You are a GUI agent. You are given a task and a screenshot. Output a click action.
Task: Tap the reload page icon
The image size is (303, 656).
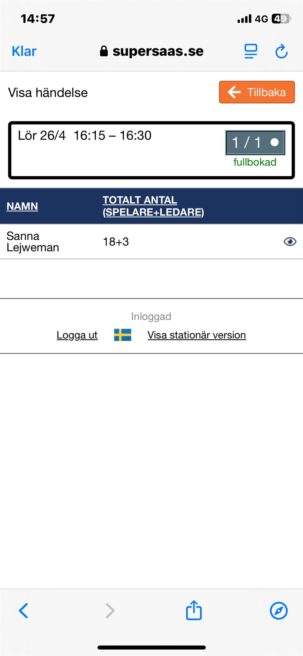[281, 51]
